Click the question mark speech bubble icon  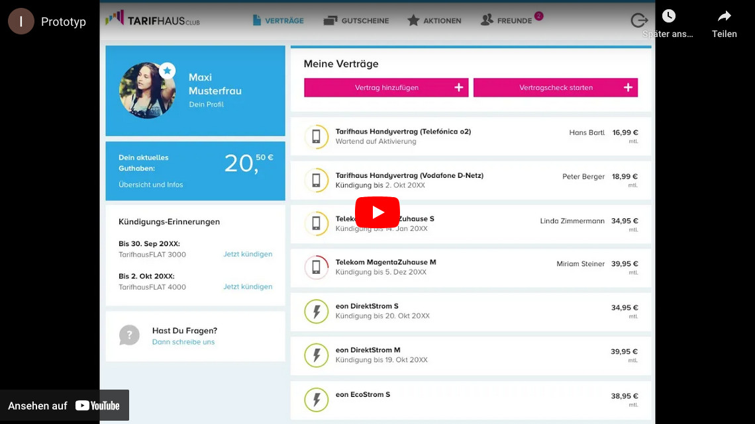[129, 335]
